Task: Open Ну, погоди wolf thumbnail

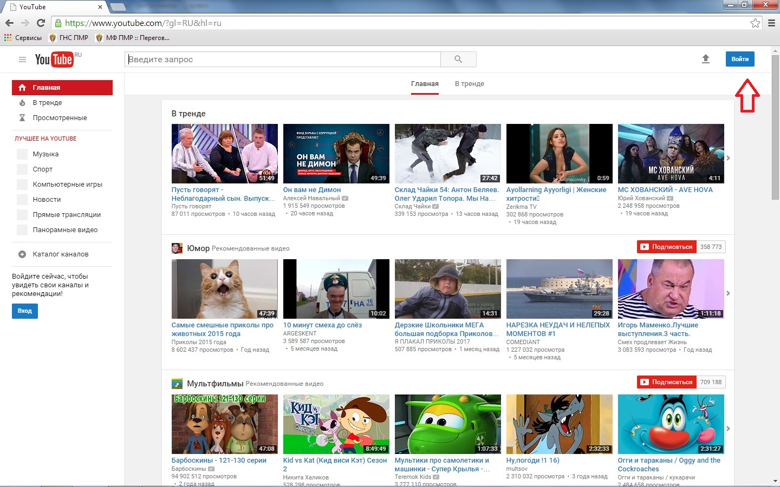Action: [x=560, y=424]
